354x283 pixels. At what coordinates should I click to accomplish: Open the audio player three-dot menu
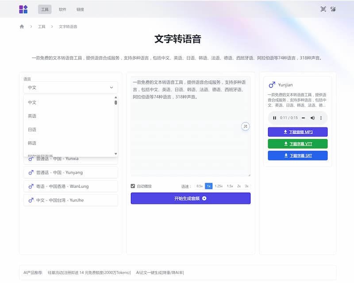pyautogui.click(x=321, y=118)
